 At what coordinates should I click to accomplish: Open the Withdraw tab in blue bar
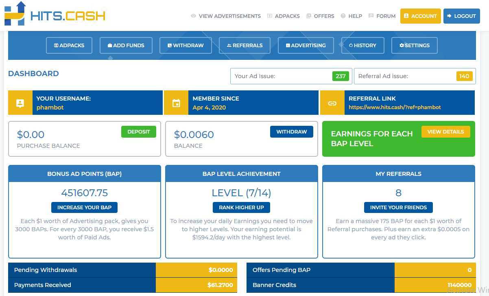pyautogui.click(x=186, y=46)
